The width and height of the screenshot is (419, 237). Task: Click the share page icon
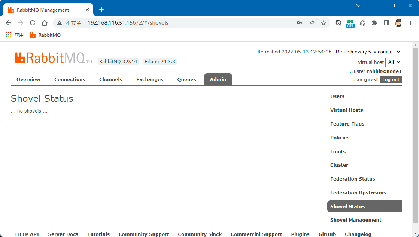click(x=311, y=23)
